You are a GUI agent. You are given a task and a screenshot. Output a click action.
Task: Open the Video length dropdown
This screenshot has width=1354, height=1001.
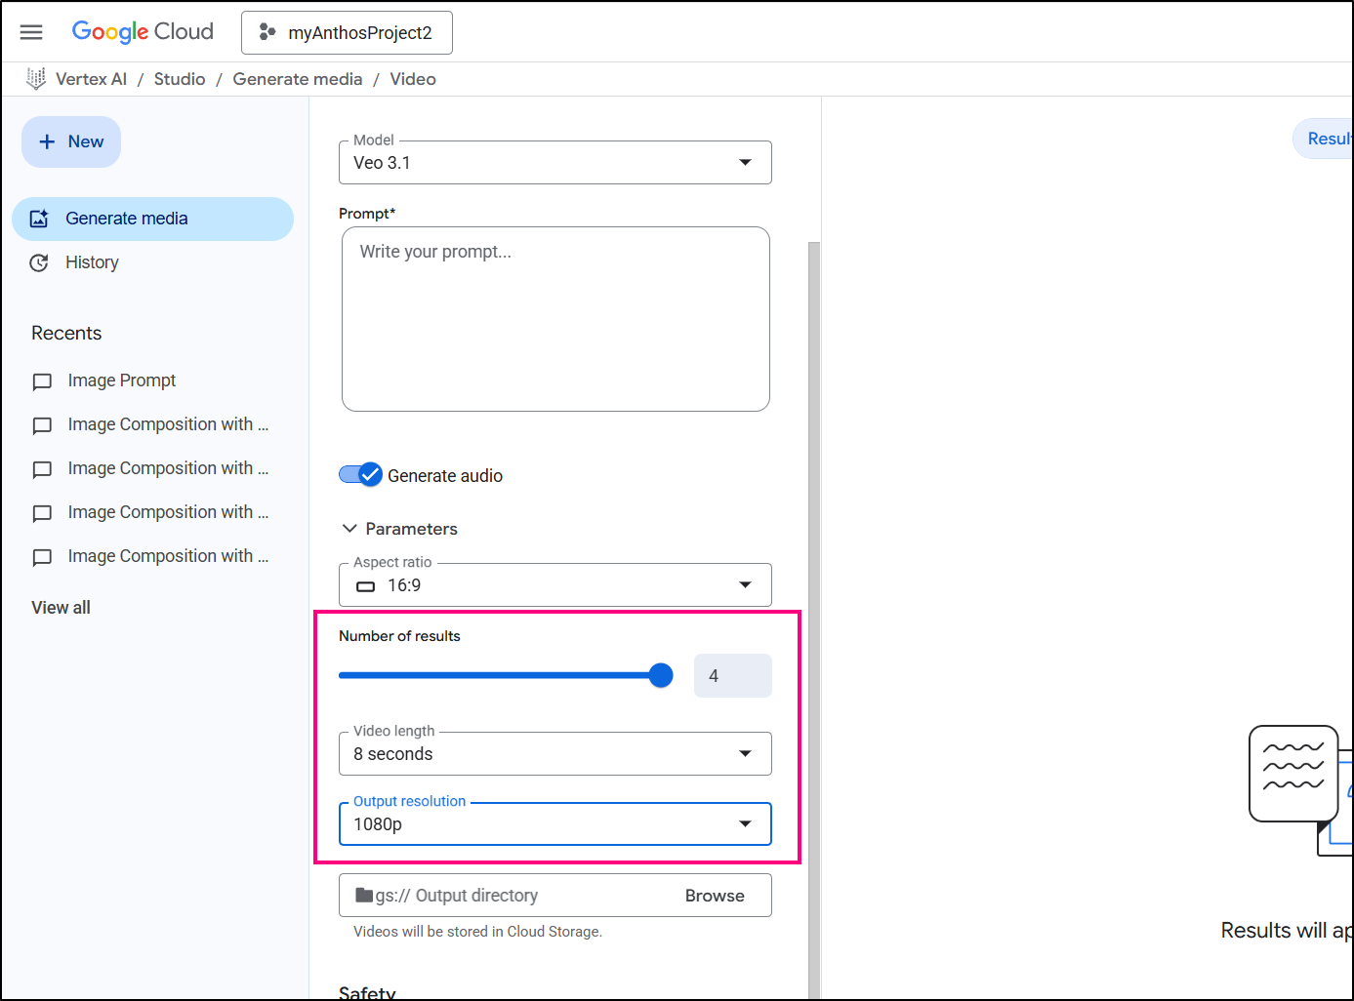554,754
